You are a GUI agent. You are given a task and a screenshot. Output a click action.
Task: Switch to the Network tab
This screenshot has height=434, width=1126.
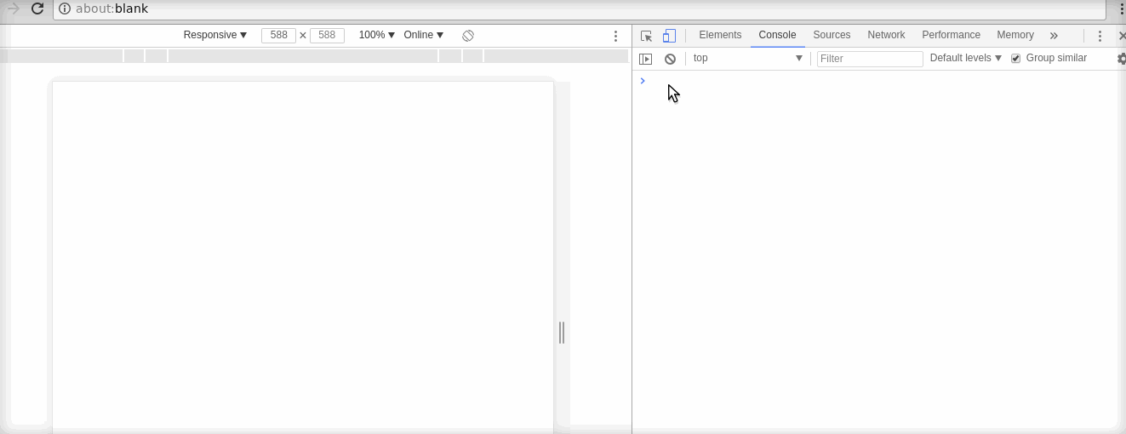point(886,35)
